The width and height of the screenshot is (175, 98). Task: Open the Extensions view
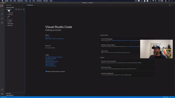pos(2,23)
